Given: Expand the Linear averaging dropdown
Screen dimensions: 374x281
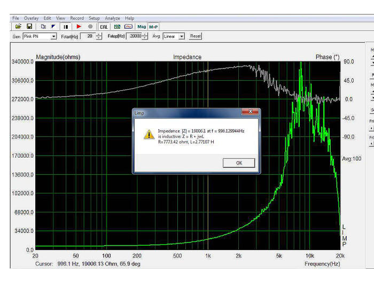Looking at the screenshot, I should pos(182,36).
